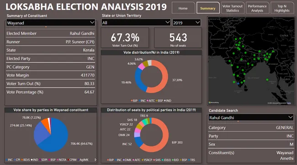Select AITC 22 slice in seats donut

(x=138, y=130)
